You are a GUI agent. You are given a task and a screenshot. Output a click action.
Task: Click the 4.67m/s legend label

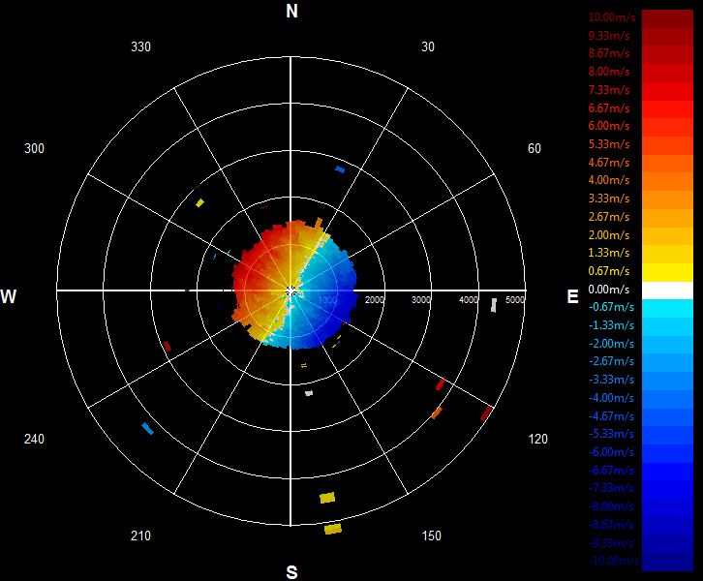[609, 163]
